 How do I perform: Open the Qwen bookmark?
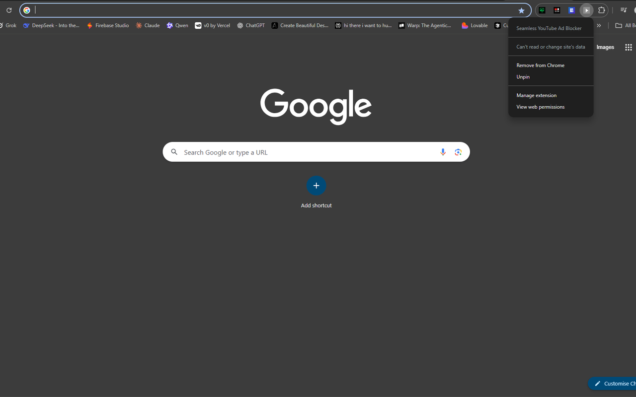point(177,25)
